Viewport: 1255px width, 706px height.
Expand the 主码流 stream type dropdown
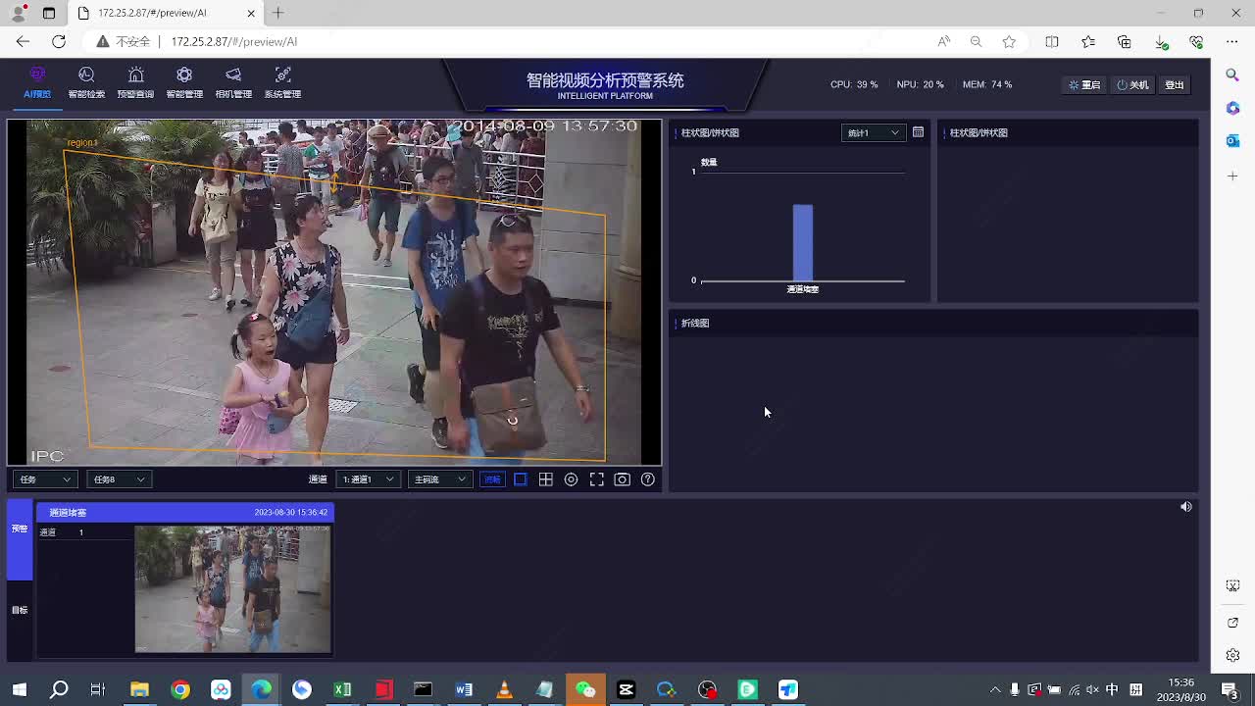click(439, 479)
